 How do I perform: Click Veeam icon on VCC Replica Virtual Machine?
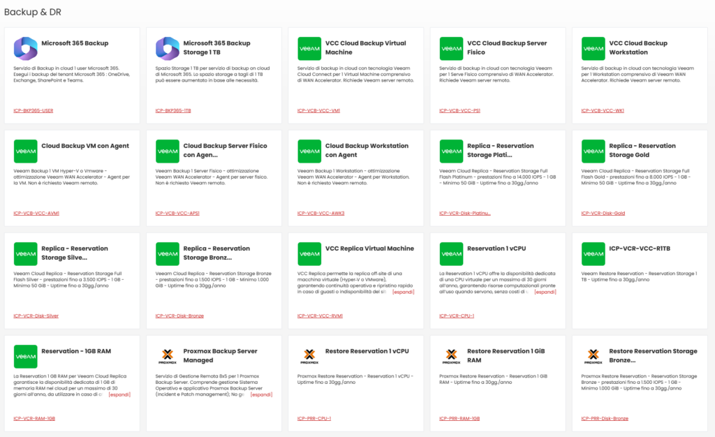click(309, 253)
